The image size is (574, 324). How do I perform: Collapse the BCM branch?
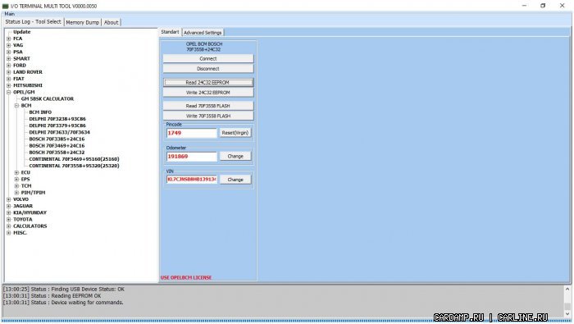(16, 106)
